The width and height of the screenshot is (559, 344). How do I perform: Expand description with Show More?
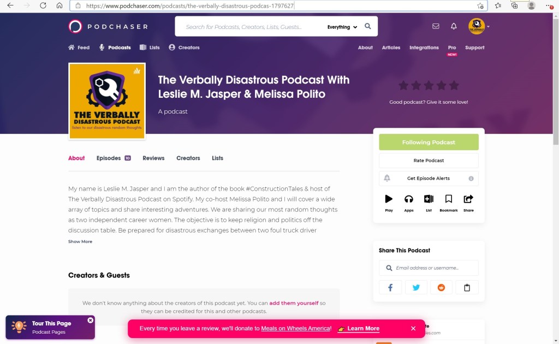coord(80,242)
